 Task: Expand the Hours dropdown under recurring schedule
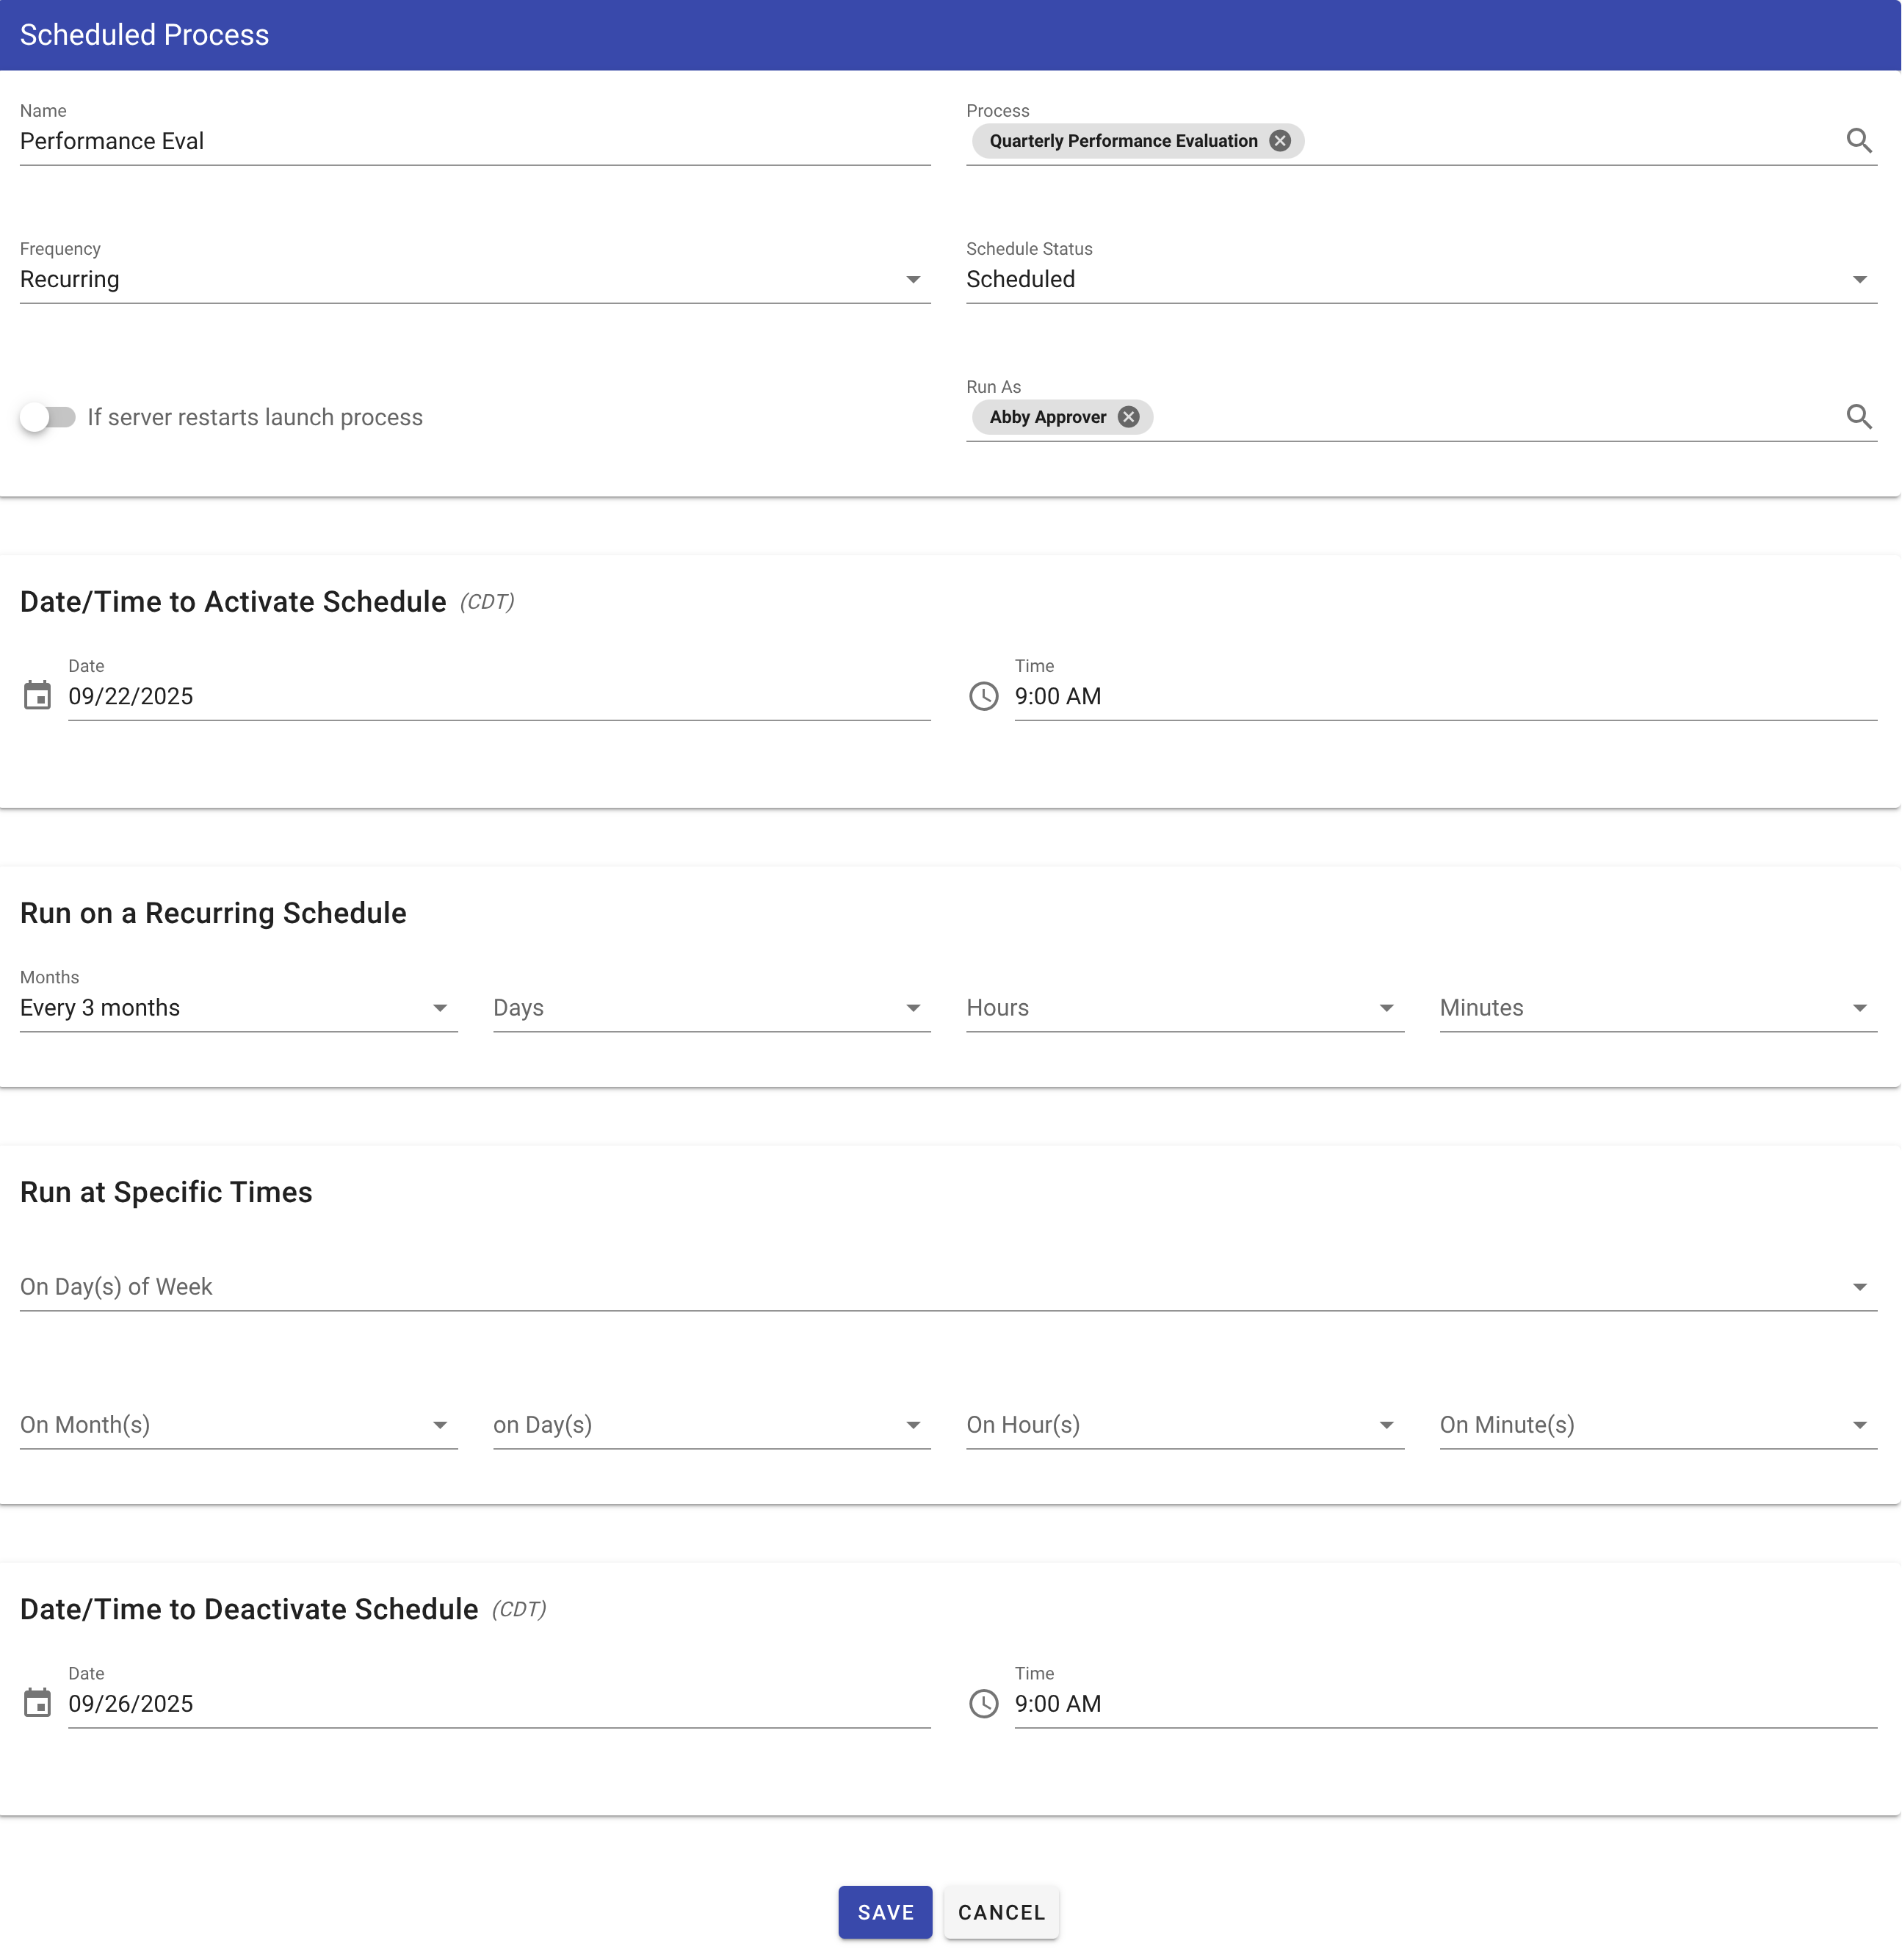(1387, 1007)
